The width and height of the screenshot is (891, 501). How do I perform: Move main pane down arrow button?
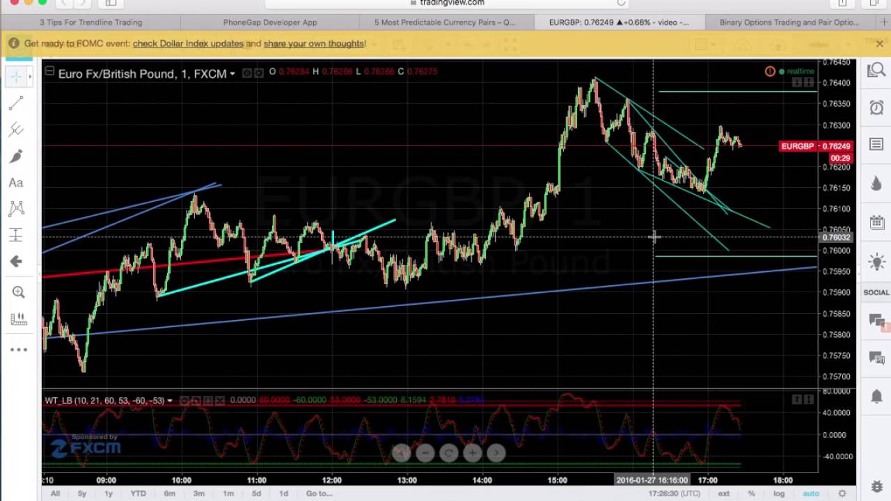[x=797, y=83]
